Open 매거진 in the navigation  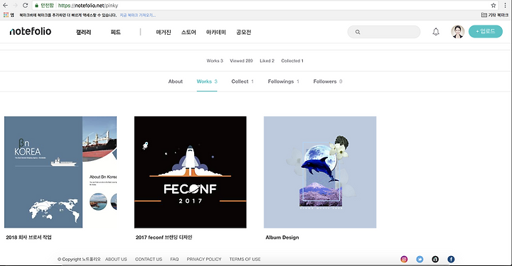tap(164, 32)
